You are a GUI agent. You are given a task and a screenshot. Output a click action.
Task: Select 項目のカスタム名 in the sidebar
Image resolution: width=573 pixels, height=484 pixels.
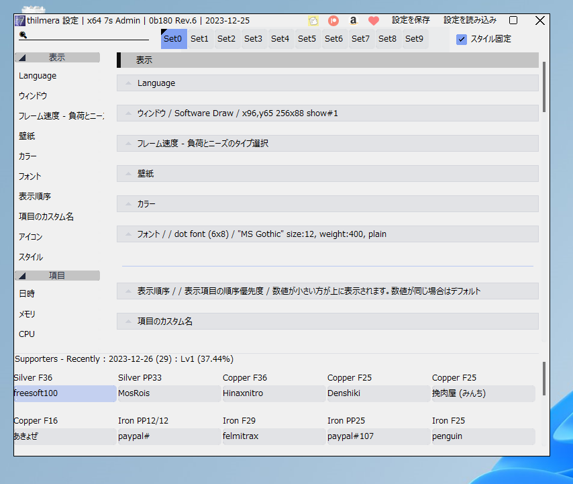(x=46, y=216)
